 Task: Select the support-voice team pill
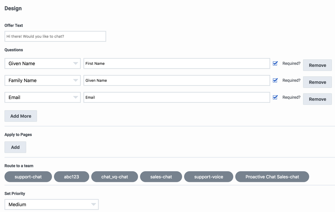click(x=209, y=177)
